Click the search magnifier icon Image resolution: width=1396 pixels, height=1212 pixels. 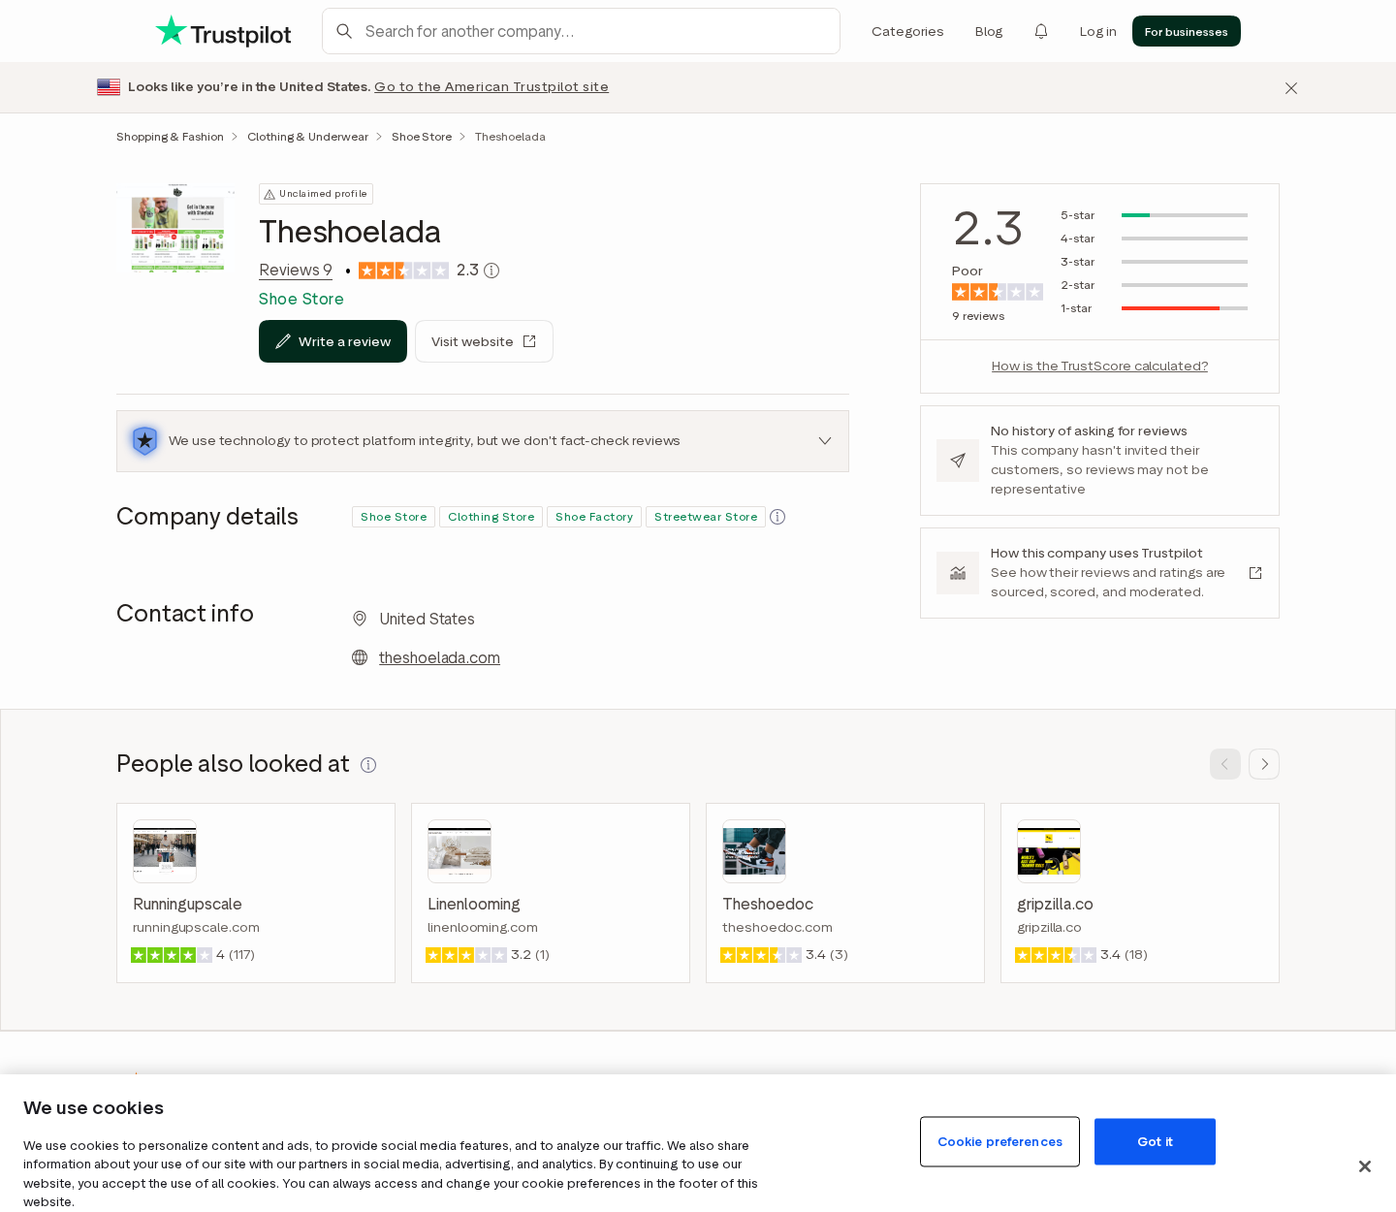[344, 31]
